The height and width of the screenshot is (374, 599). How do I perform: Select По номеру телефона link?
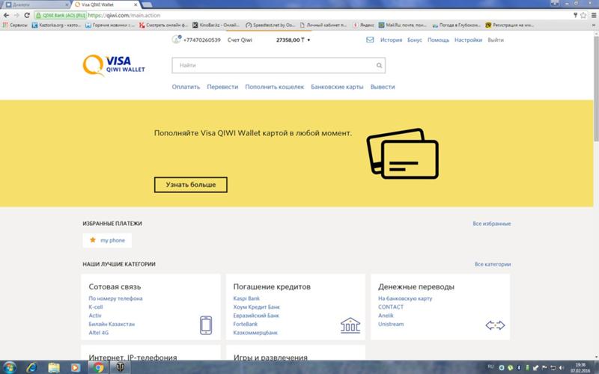coord(115,298)
